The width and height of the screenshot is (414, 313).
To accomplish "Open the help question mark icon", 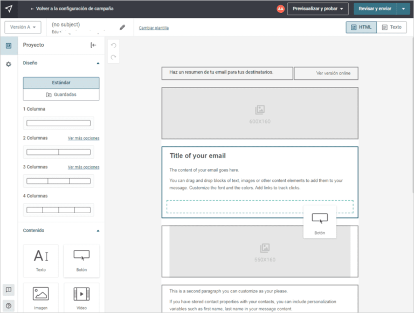I will pos(9,306).
